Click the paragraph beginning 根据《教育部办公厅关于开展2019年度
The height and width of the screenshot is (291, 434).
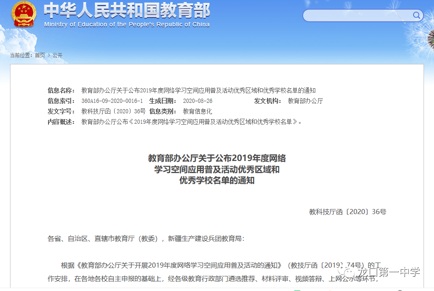point(215,272)
